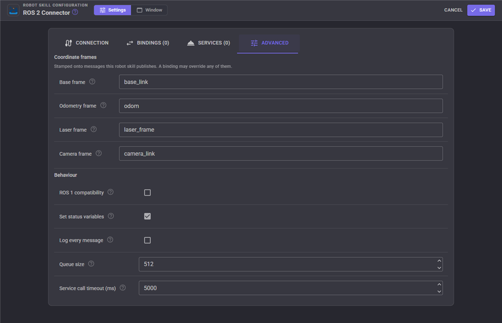Enable Log every message checkbox
The width and height of the screenshot is (502, 323).
click(147, 240)
